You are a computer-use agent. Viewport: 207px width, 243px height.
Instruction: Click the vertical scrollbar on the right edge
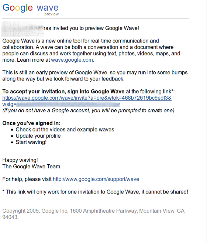[206, 122]
